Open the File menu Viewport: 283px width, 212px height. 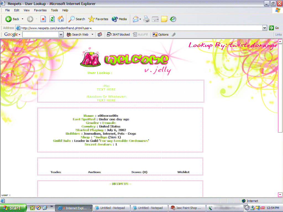(7, 10)
